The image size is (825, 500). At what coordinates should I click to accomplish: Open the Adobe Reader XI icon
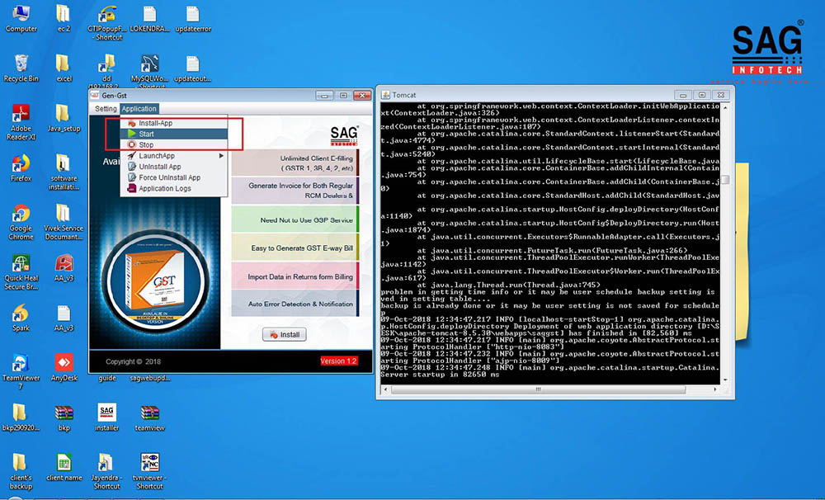click(21, 115)
